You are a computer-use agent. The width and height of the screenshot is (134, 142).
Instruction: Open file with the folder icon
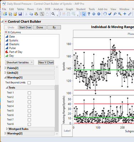click(x=15, y=14)
